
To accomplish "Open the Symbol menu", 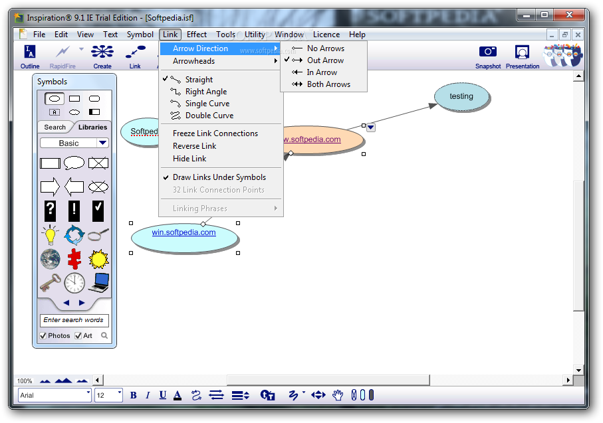I will pyautogui.click(x=140, y=35).
